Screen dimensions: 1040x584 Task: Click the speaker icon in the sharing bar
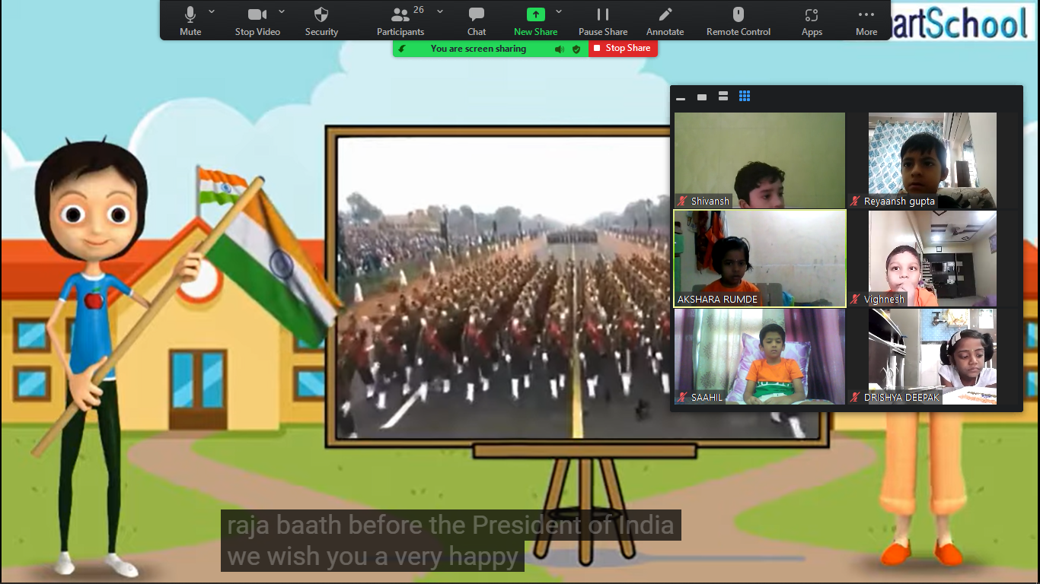560,49
